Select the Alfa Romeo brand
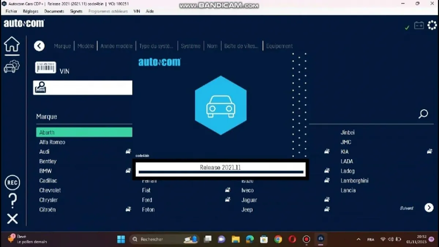 click(52, 142)
